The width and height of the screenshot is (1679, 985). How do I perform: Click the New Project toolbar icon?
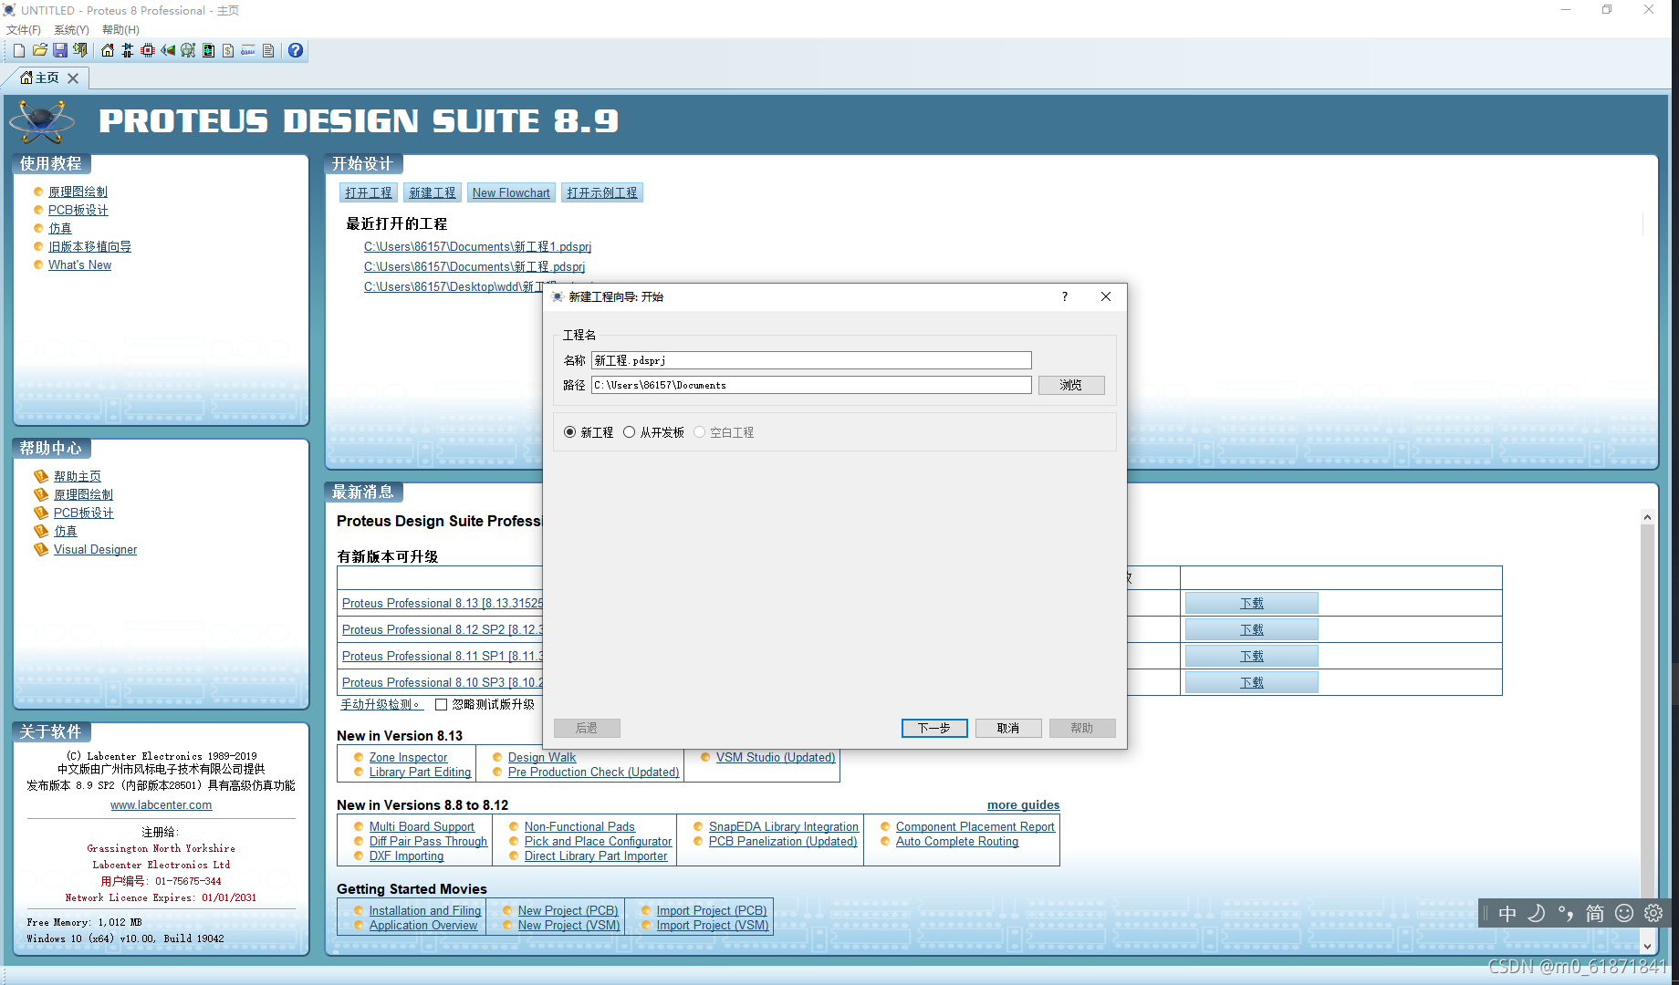coord(18,51)
